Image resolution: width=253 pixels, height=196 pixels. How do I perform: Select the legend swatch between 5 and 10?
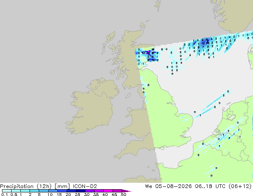(44, 191)
